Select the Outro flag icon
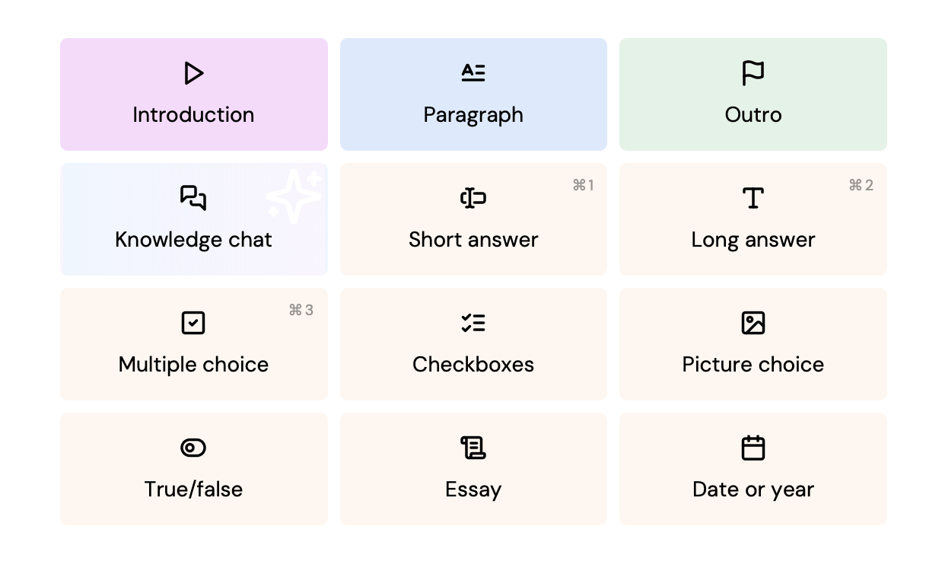Screen dimensions: 942x568 753,72
